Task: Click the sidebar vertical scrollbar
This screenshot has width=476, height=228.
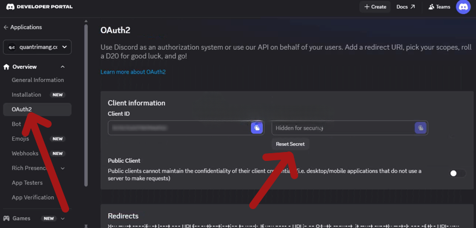Action: coord(86,105)
